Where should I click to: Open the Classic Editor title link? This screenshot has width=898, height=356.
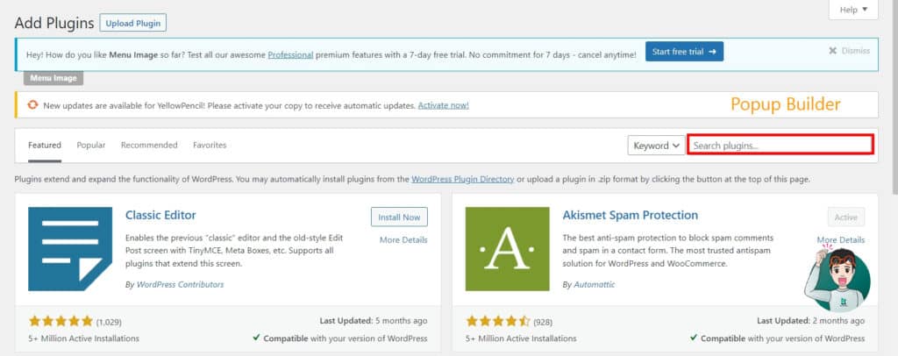point(160,215)
